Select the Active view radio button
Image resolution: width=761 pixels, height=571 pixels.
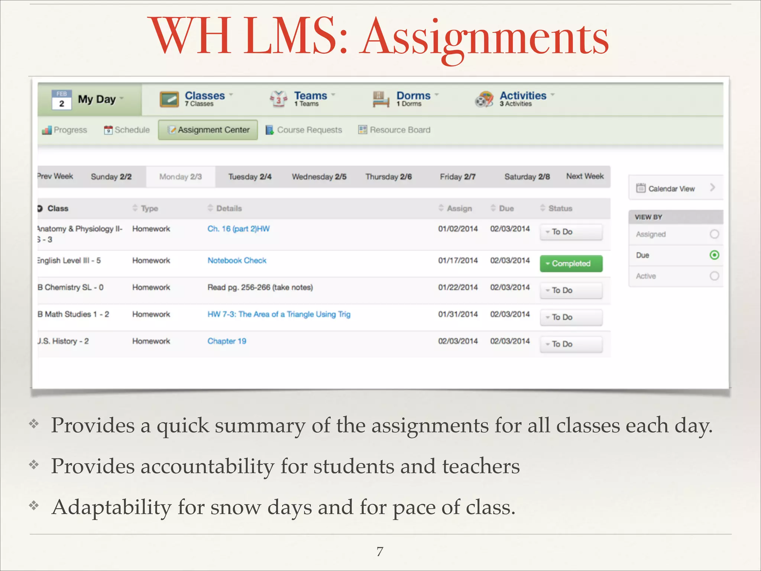(x=714, y=276)
